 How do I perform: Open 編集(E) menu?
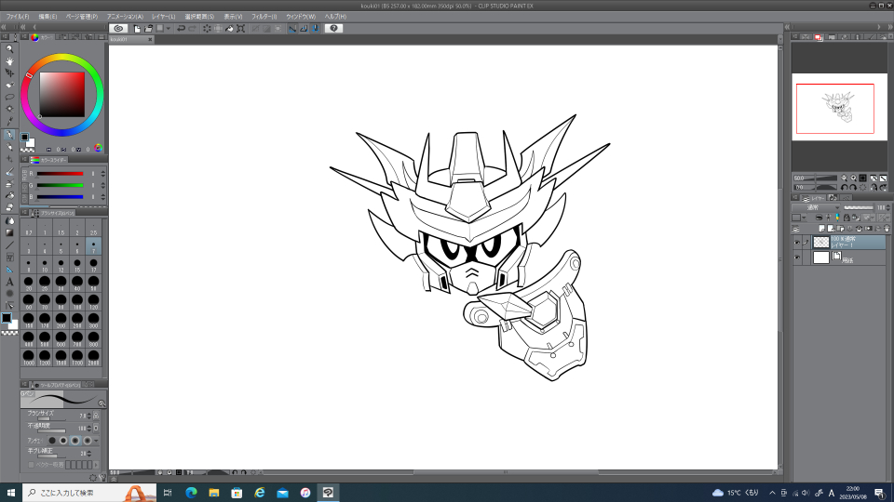click(x=47, y=17)
